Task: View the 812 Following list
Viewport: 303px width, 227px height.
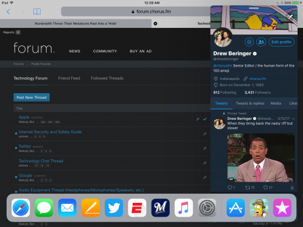Action: (225, 93)
